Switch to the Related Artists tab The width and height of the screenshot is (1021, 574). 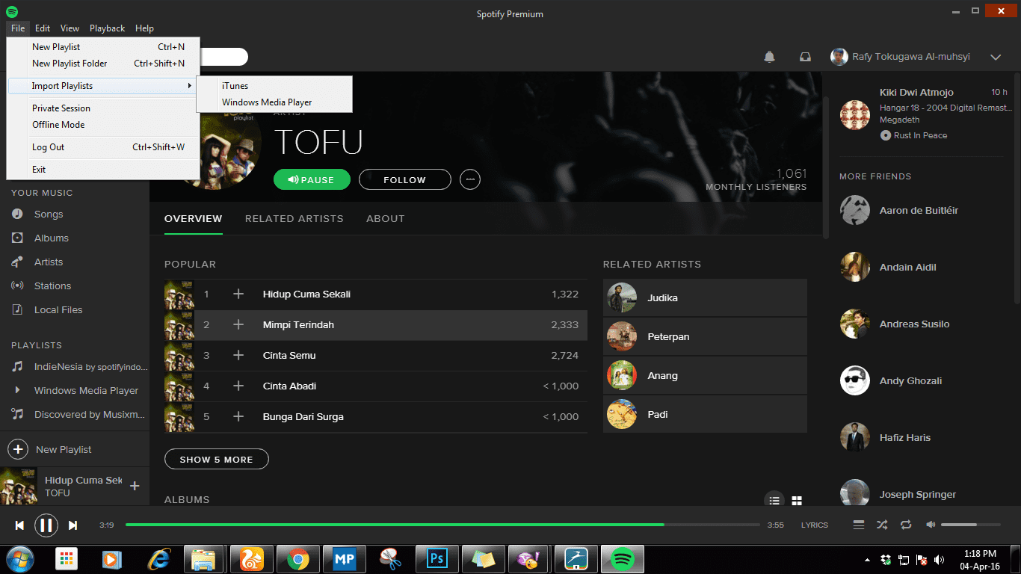click(294, 218)
